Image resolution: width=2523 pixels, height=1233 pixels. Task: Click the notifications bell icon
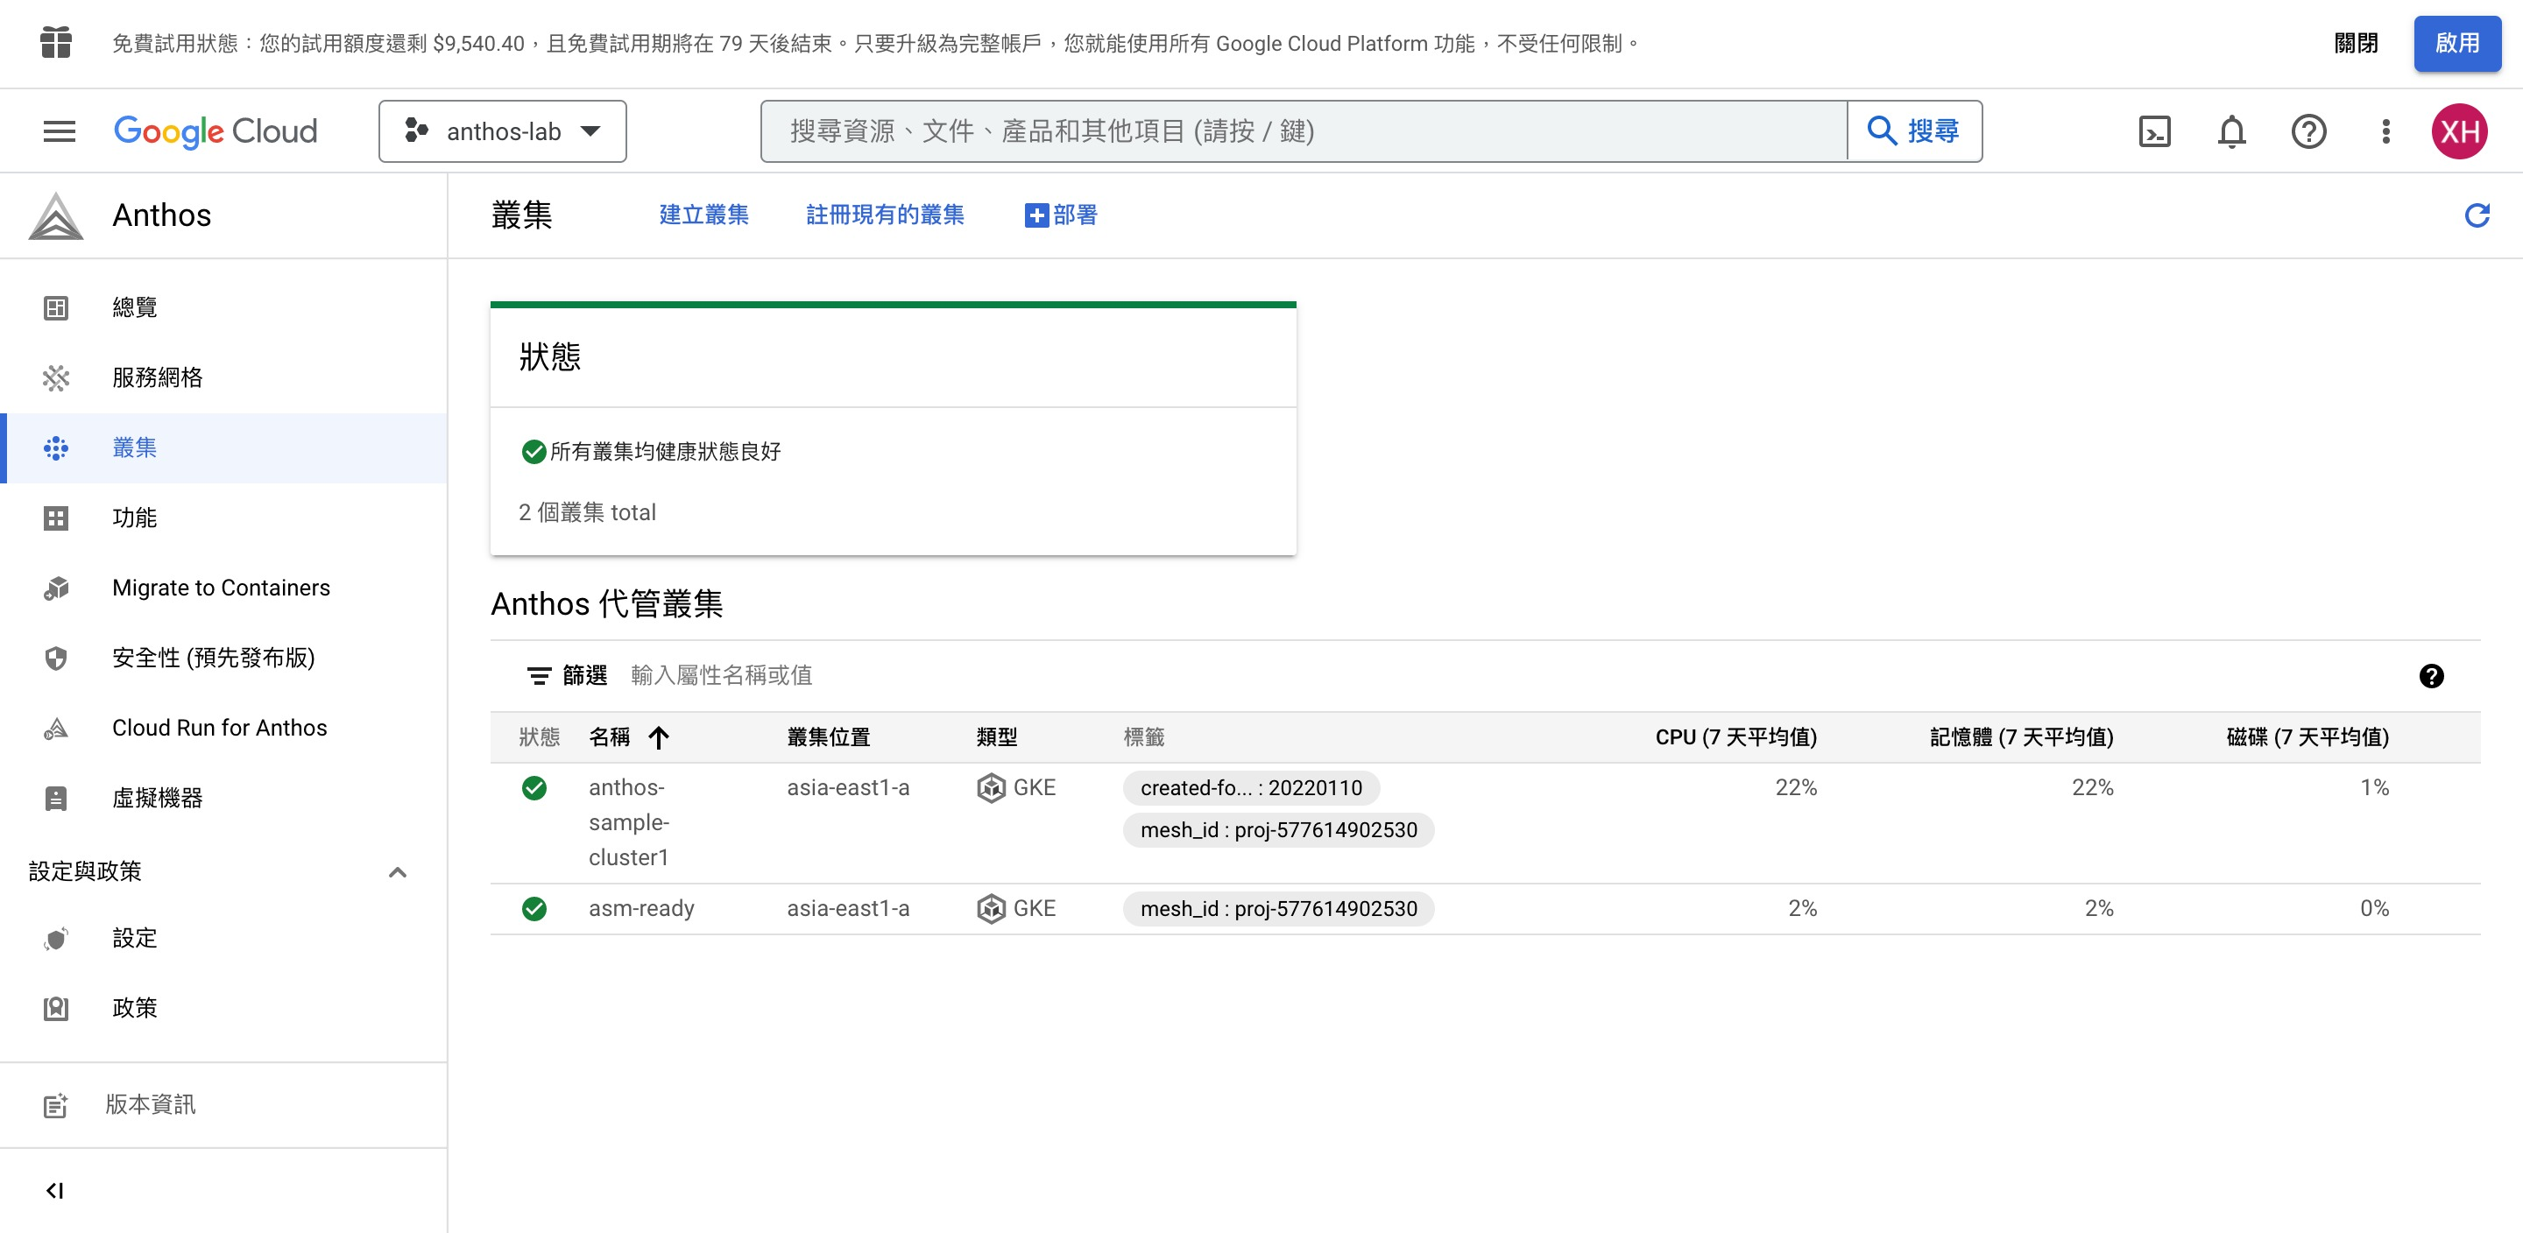[x=2231, y=131]
